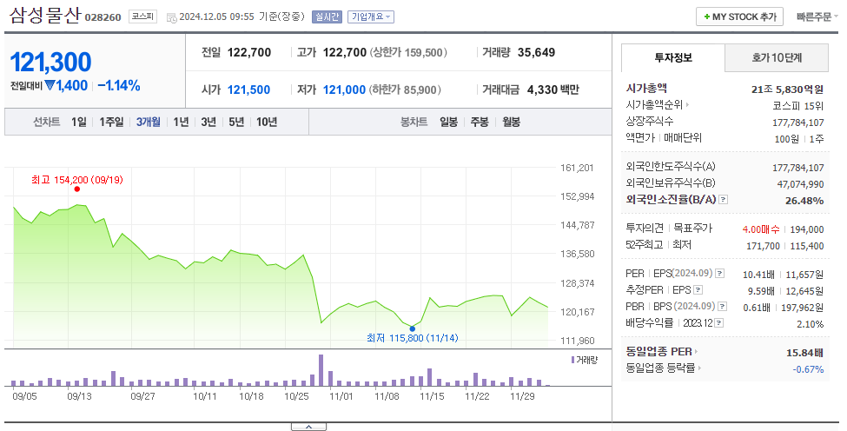Click the 투자의견 label link
847x431 pixels.
[645, 229]
